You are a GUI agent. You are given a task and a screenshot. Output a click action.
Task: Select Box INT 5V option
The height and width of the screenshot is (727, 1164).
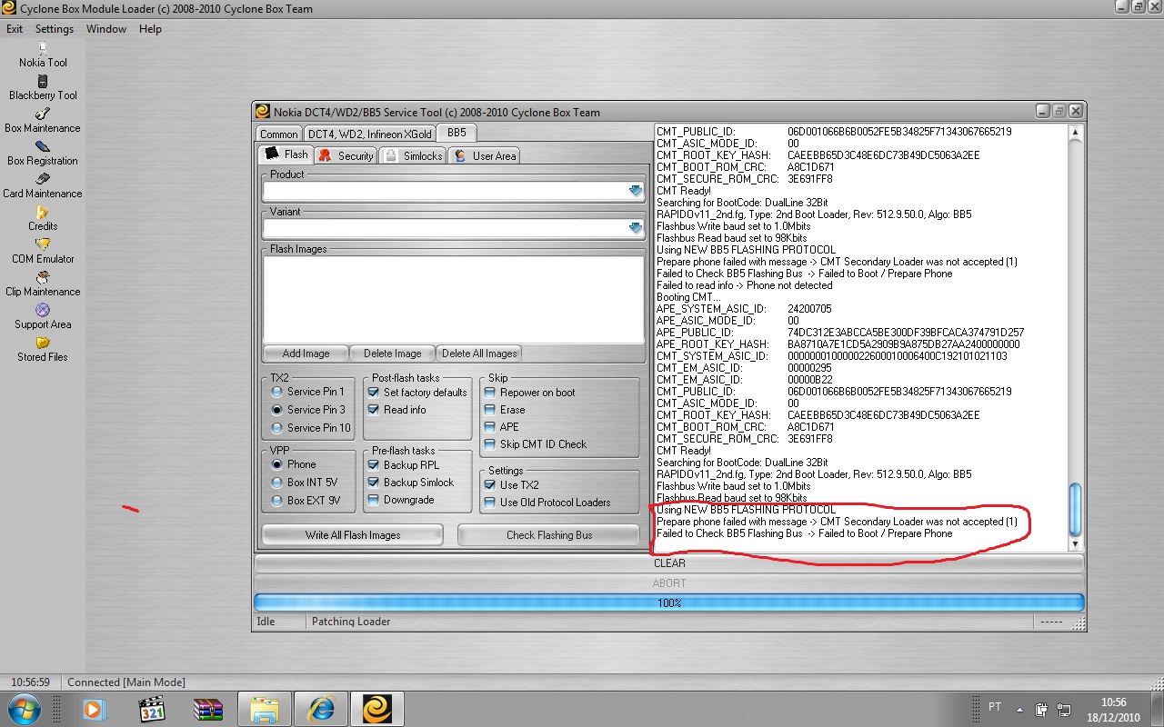click(x=276, y=483)
